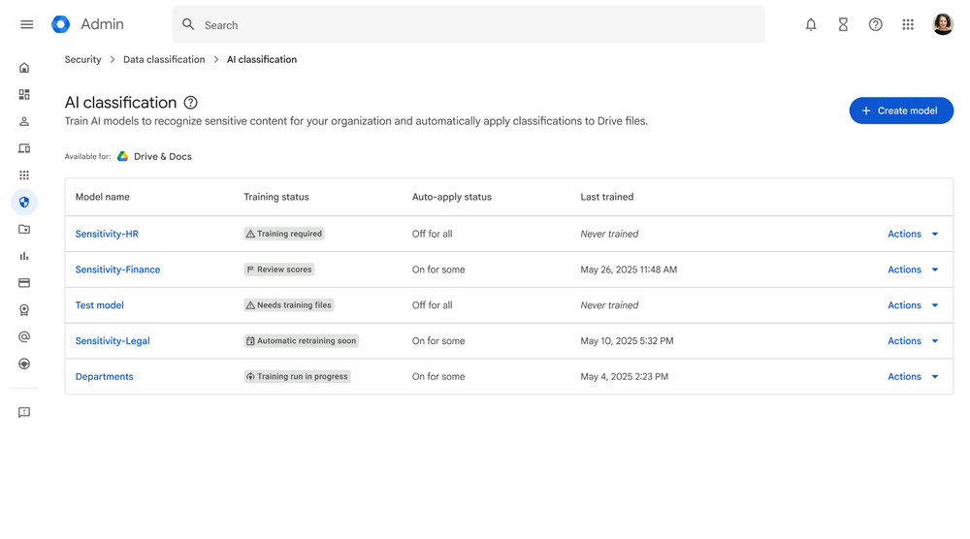Open the Test model link

point(100,305)
